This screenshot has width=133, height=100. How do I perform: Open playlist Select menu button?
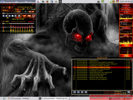pyautogui.click(x=82, y=92)
